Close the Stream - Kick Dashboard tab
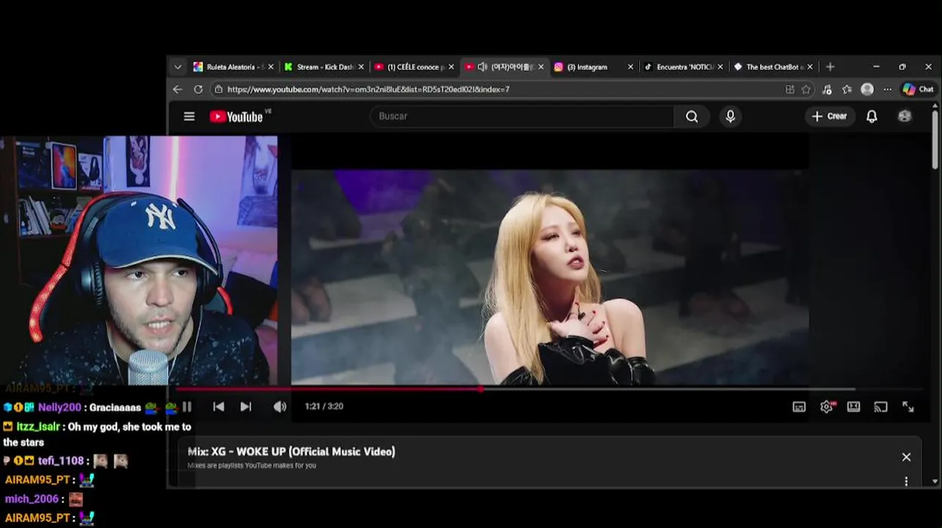Viewport: 942px width, 528px height. pos(361,67)
